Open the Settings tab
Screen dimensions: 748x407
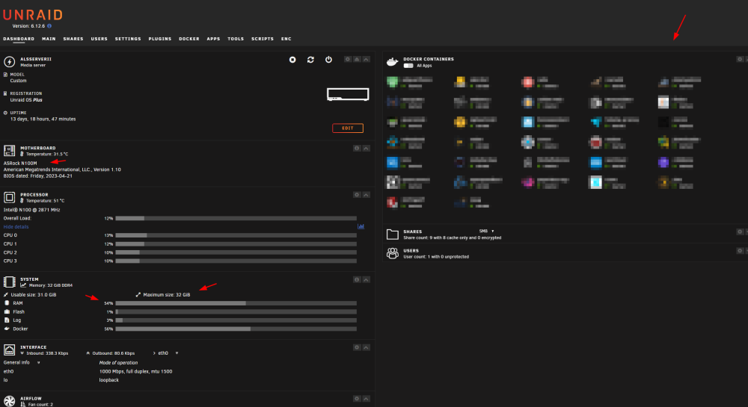point(128,39)
